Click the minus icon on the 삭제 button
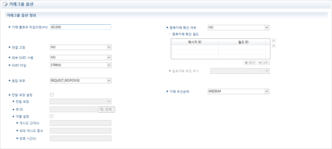Screen dimensions: 332x149 260,63
